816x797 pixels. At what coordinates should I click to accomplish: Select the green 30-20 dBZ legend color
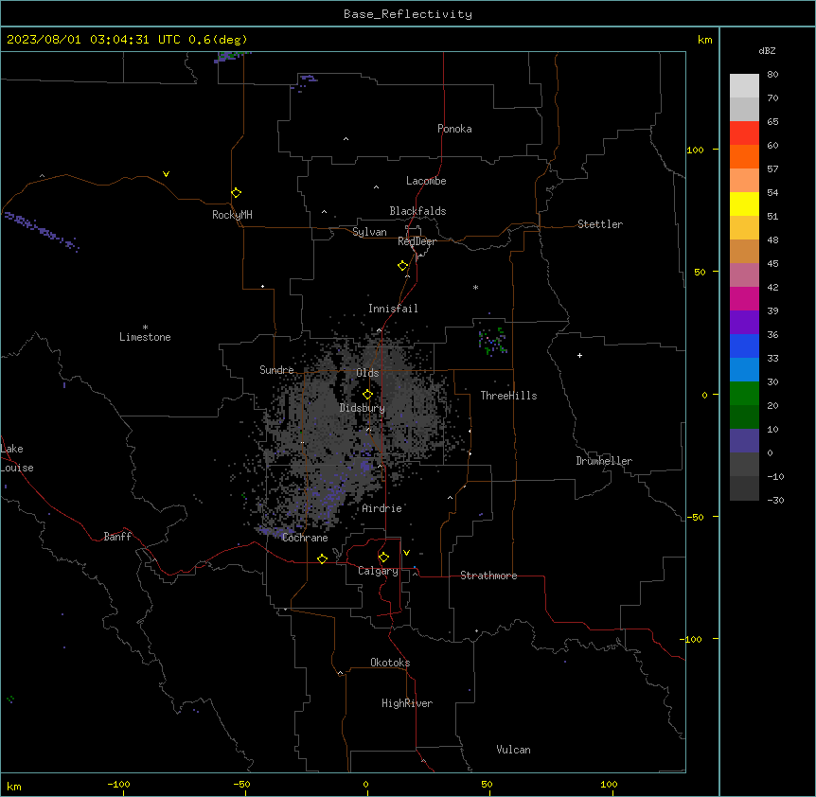[x=744, y=394]
